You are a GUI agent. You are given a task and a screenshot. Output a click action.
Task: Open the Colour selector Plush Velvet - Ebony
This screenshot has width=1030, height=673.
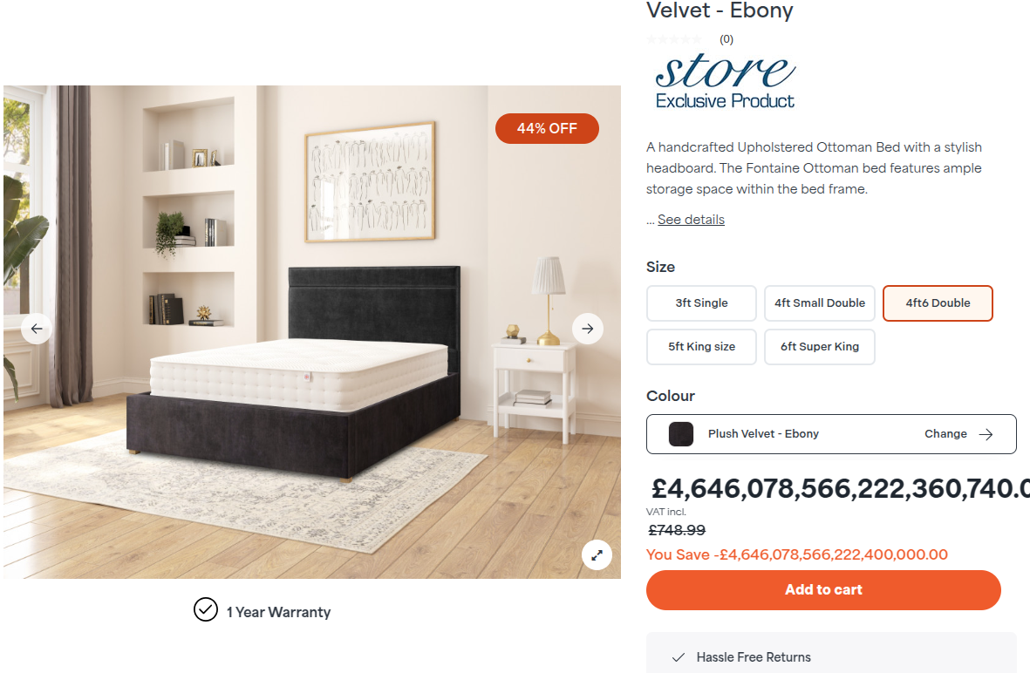click(831, 434)
